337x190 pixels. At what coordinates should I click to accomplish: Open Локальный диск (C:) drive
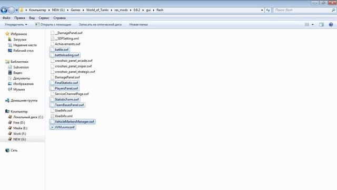point(26,117)
